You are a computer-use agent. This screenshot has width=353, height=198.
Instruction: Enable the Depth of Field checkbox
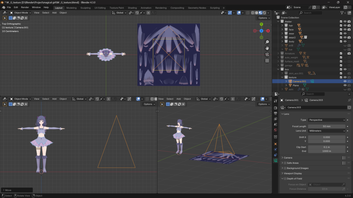285,179
